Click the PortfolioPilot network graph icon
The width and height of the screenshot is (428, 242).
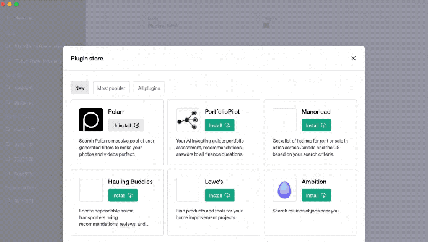click(188, 120)
